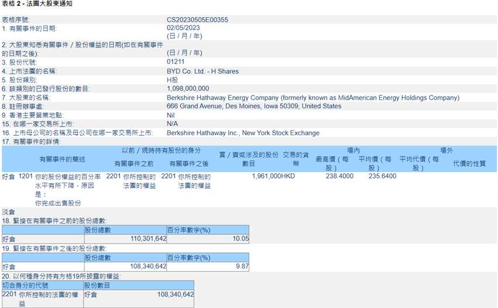Select shares involved 1,961,000
Viewport: 498px width, 308px height.
(266, 176)
